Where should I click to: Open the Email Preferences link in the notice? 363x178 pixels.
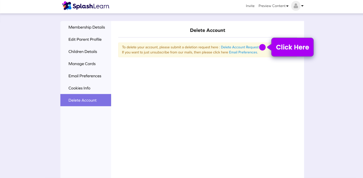click(x=243, y=52)
